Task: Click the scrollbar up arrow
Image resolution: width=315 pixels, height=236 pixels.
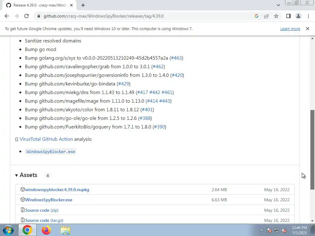Action: 313,38
